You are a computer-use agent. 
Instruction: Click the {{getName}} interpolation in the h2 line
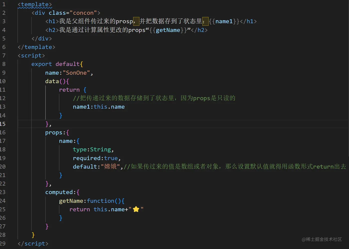168,30
